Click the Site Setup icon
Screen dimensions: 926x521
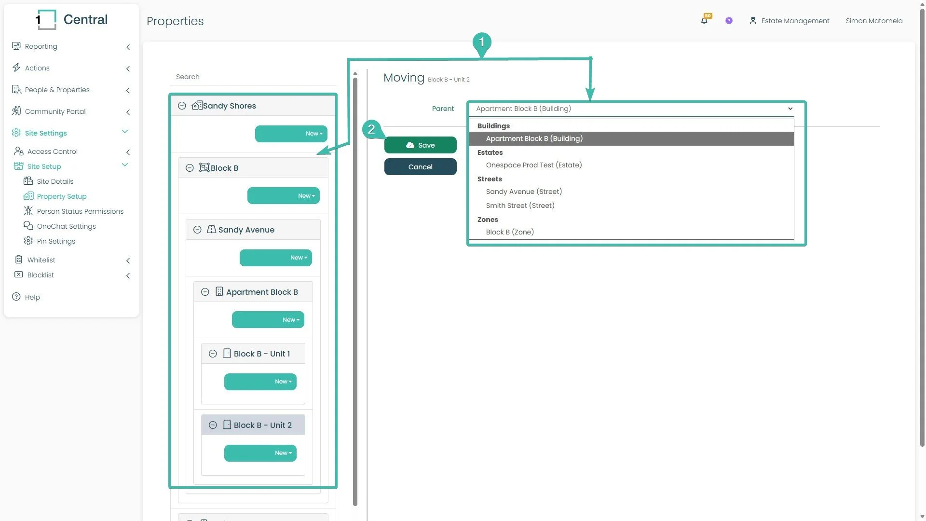coord(19,166)
